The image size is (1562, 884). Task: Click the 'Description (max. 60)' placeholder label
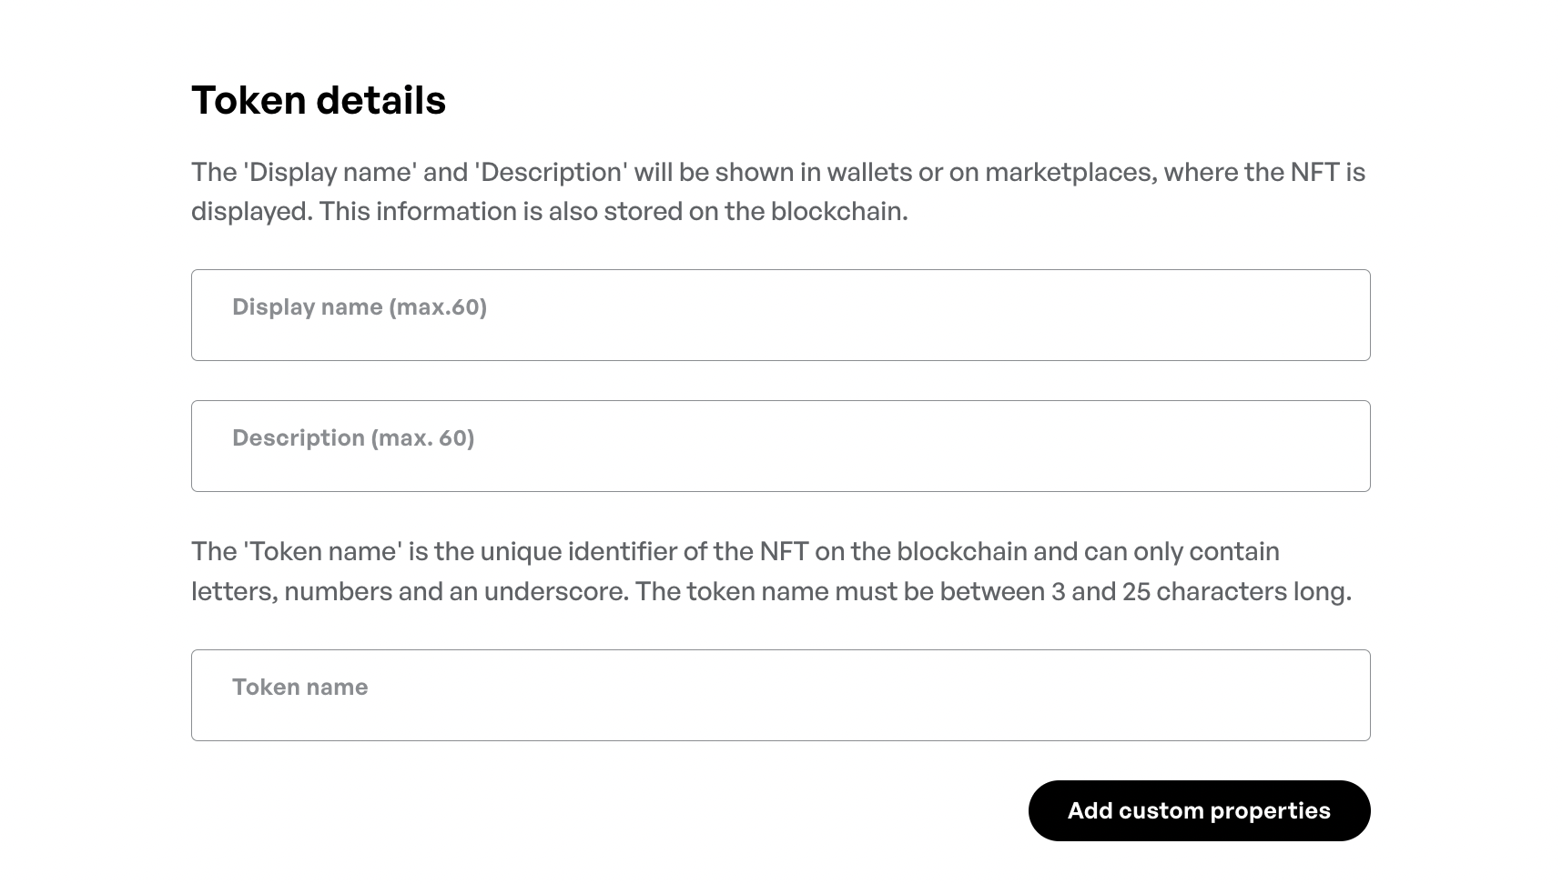click(x=353, y=438)
